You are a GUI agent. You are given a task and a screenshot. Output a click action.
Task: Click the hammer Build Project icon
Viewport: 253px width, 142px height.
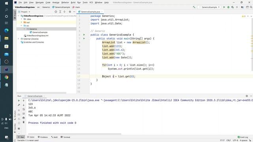194,7
